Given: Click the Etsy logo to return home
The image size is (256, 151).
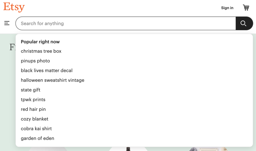Looking at the screenshot, I should (14, 7).
